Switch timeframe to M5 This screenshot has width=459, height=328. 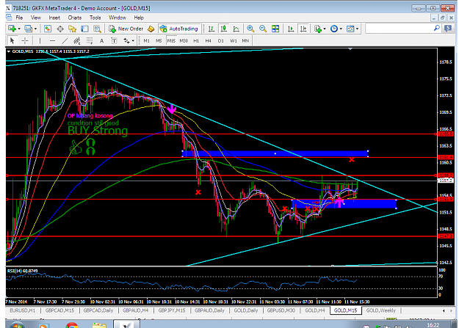pyautogui.click(x=159, y=40)
